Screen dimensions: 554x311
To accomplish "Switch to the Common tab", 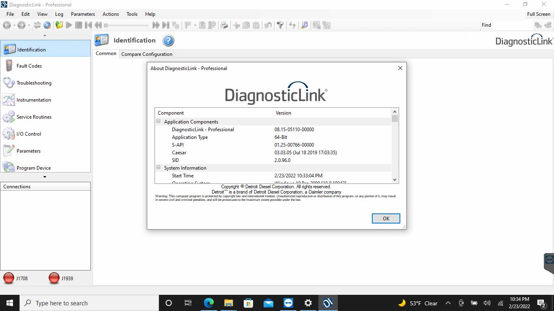I will [106, 53].
